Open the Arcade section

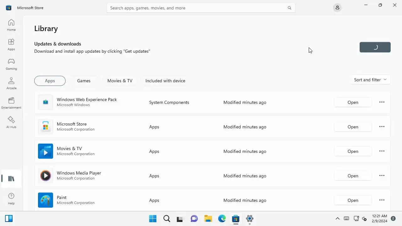point(11,83)
